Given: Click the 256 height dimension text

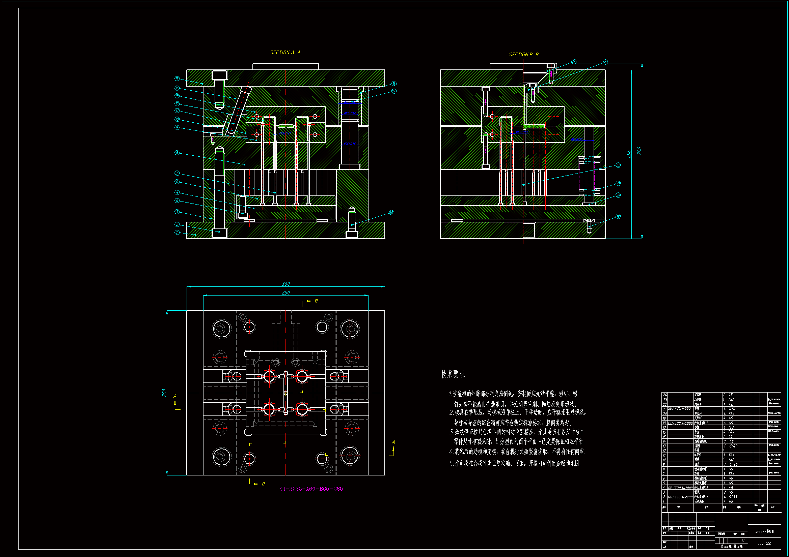Looking at the screenshot, I should click(628, 154).
